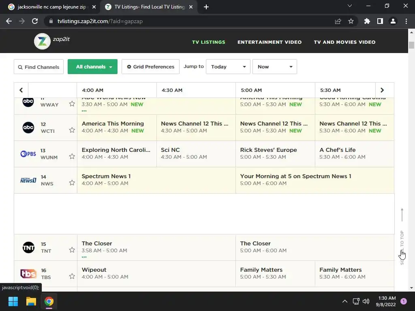Click the ABC logo for WCTI
415x311 pixels.
click(28, 128)
